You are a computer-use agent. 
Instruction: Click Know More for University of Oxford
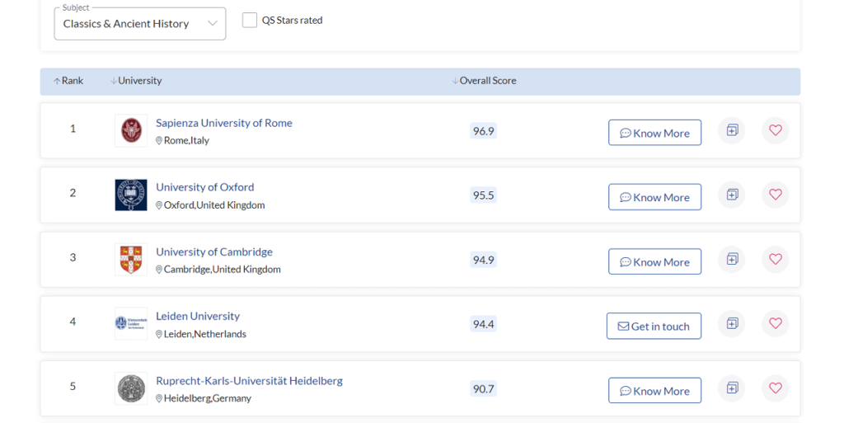[654, 197]
